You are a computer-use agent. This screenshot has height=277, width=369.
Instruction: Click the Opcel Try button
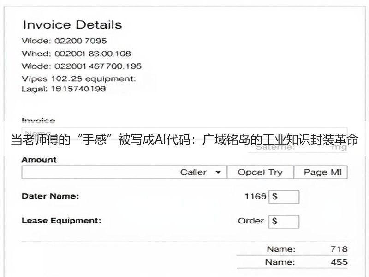[x=260, y=172]
